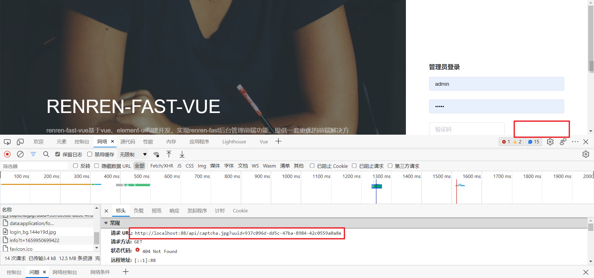The height and width of the screenshot is (278, 594).
Task: Filter requests by WS
Action: (255, 166)
